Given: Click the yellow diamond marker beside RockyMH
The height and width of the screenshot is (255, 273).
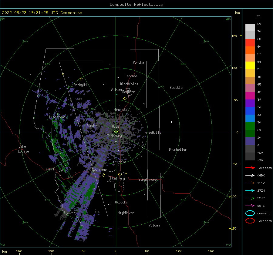Looking at the screenshot, I should tap(81, 79).
